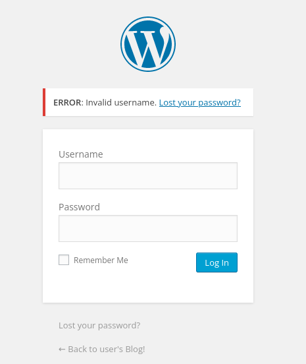Focus the Password input field
The width and height of the screenshot is (306, 364).
[x=148, y=228]
